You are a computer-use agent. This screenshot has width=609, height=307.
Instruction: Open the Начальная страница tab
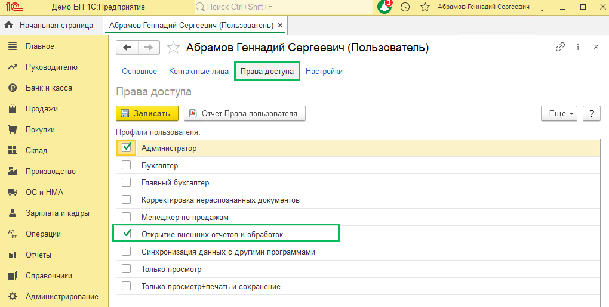51,26
